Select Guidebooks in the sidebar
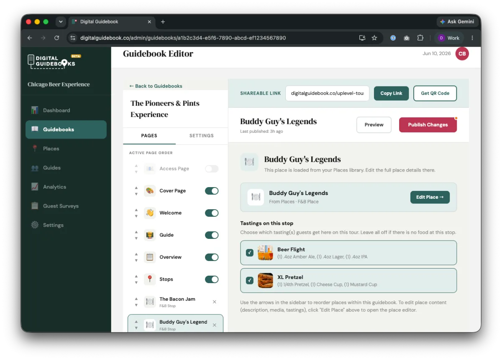This screenshot has height=360, width=502. coord(66,129)
